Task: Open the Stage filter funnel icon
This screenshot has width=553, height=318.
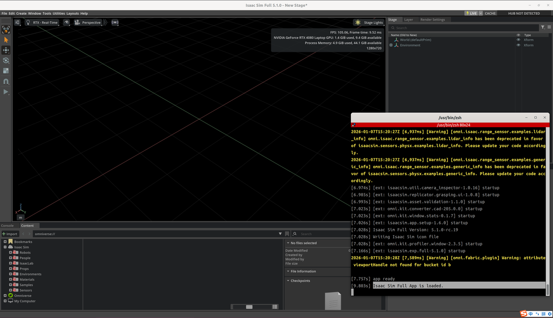Action: 543,28
